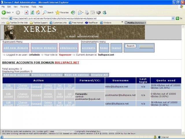Set catch all for sales@bullspace.net

pos(70,104)
